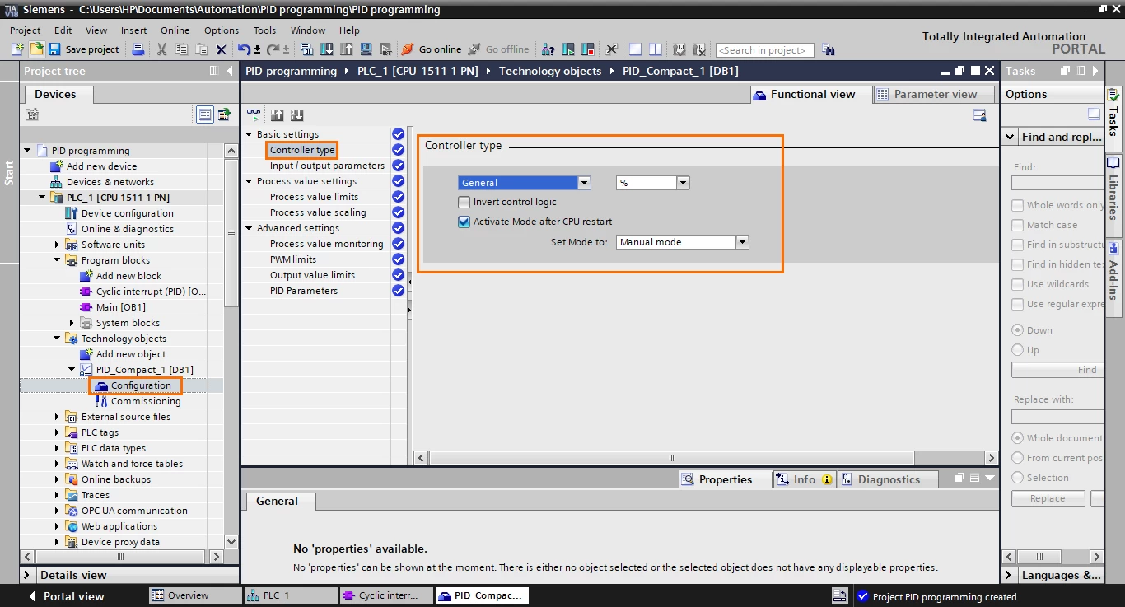Click the cut scissors icon
Screen dimensions: 1125x607
tap(161, 49)
